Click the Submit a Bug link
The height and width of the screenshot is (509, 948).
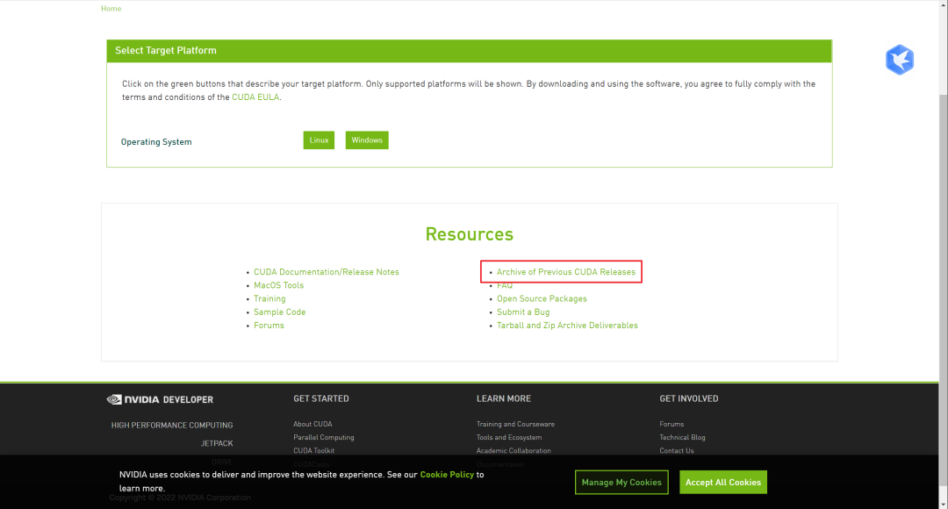pyautogui.click(x=523, y=312)
